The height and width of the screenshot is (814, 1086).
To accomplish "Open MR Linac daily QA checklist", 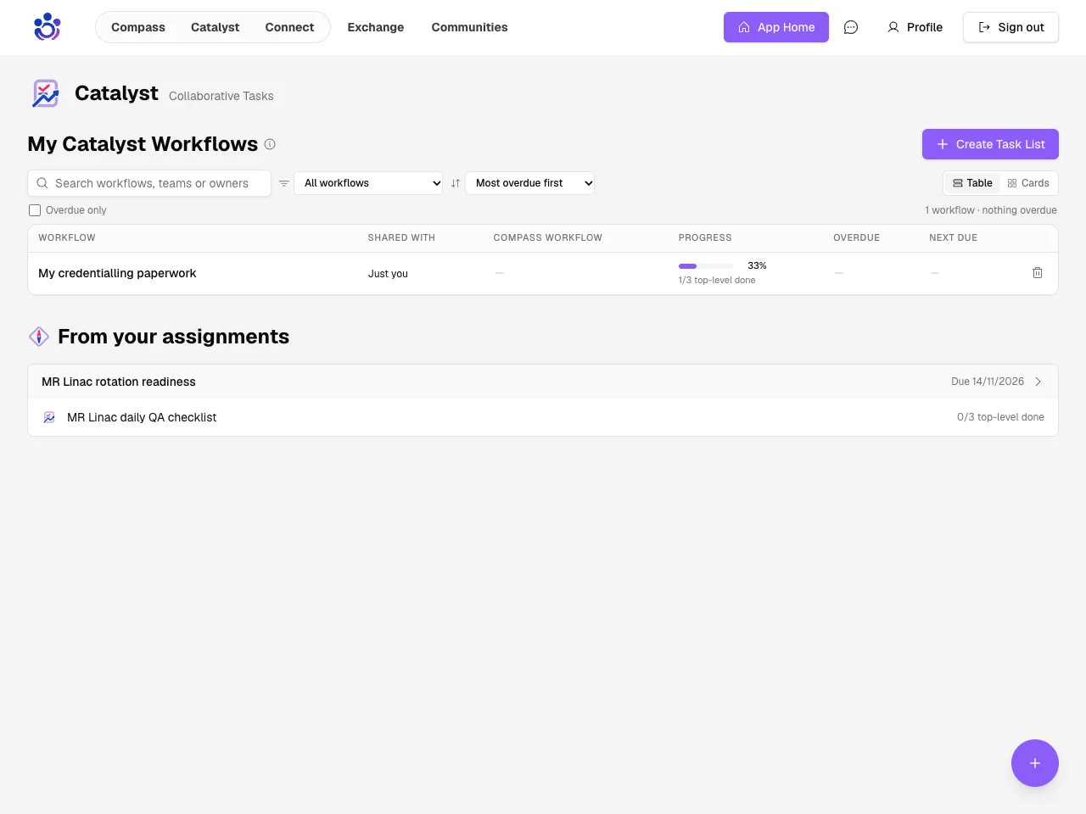I will point(142,417).
